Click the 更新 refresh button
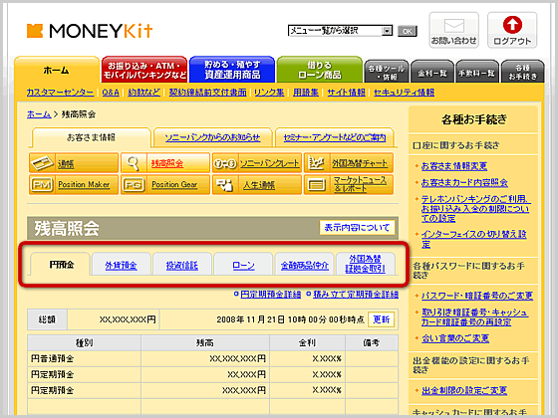The width and height of the screenshot is (558, 418). click(381, 319)
